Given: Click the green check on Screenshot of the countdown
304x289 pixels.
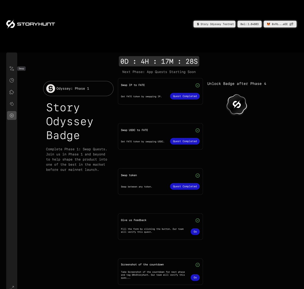Looking at the screenshot, I should pos(198,265).
